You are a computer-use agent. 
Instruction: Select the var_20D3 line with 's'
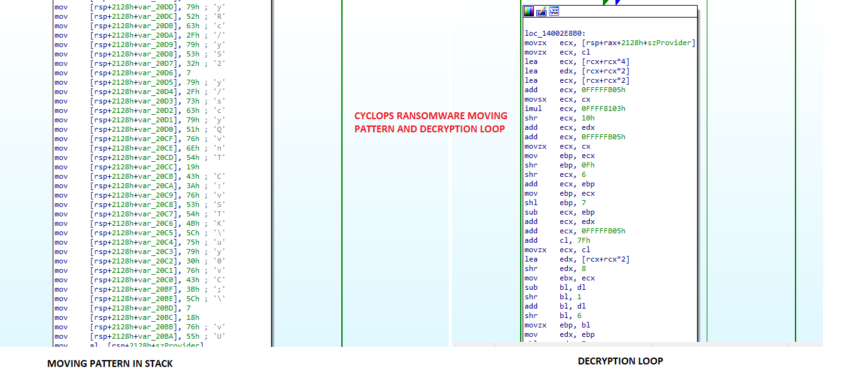tap(140, 101)
